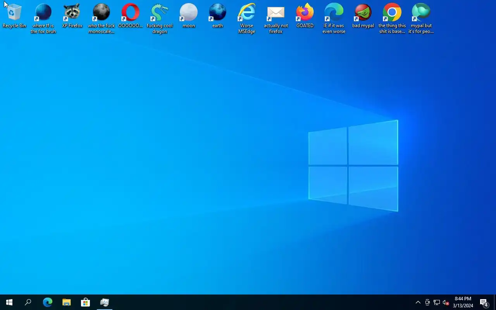Image resolution: width=496 pixels, height=310 pixels.
Task: Open the Action Center notifications icon
Action: pos(484,302)
